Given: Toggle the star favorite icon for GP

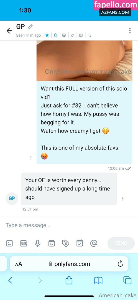Looking at the screenshot, I should (x=47, y=35).
